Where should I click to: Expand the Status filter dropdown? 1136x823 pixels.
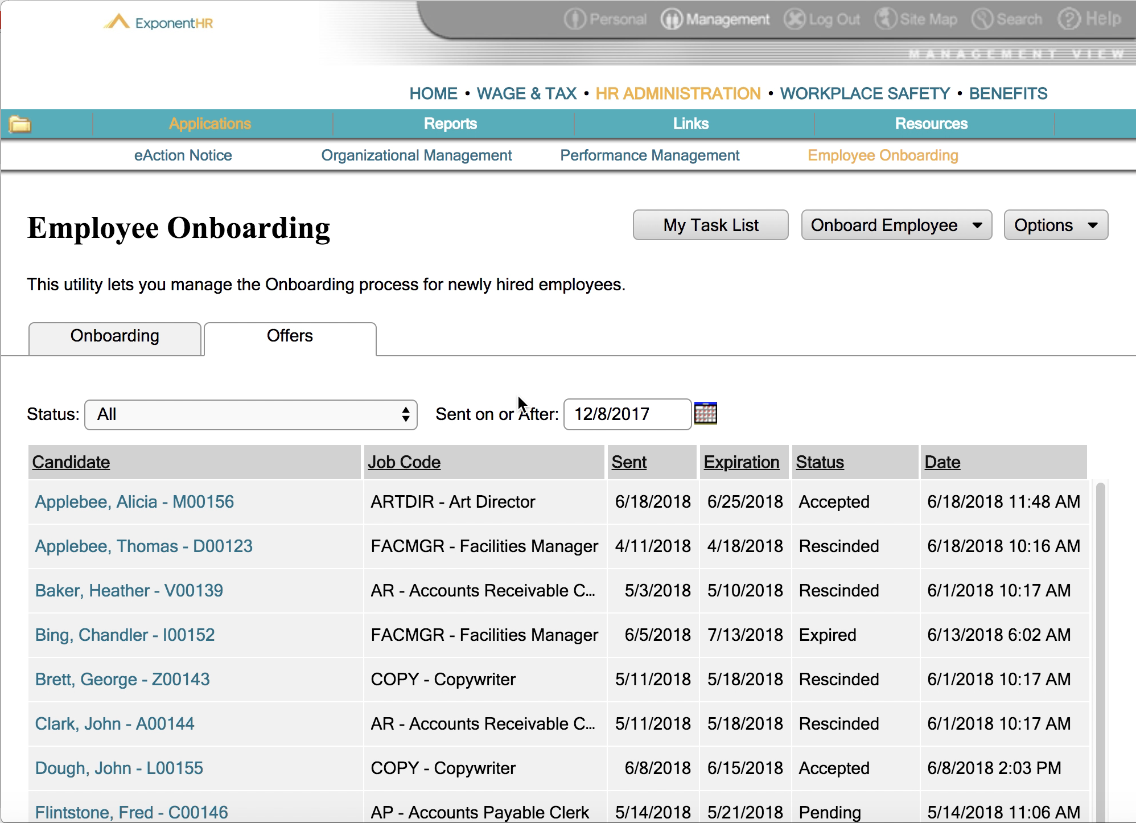[x=250, y=414]
